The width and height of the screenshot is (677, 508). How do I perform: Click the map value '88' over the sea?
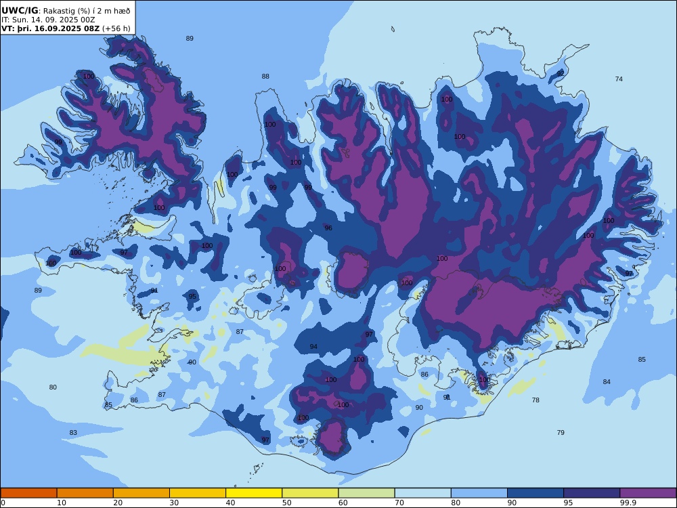[265, 77]
